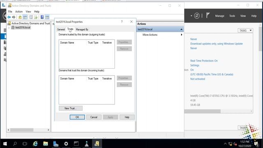The width and height of the screenshot is (263, 148).
Task: Open help via the blue question-mark toolbar icon
Action: click(42, 17)
